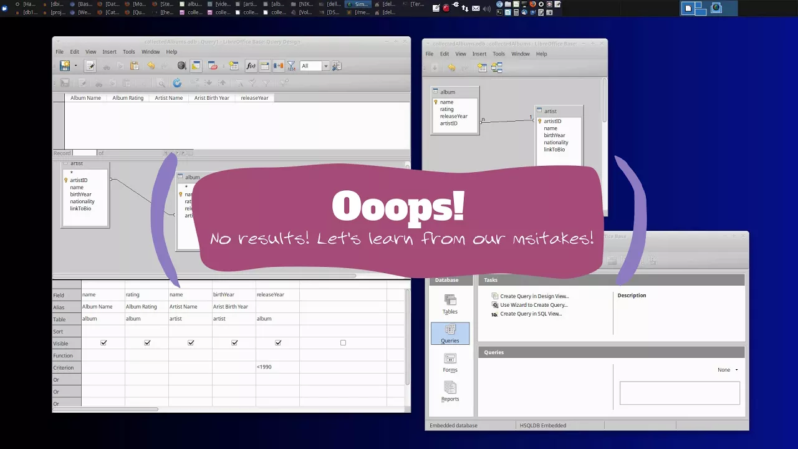
Task: Uncheck Visible for Album Name column
Action: 103,343
